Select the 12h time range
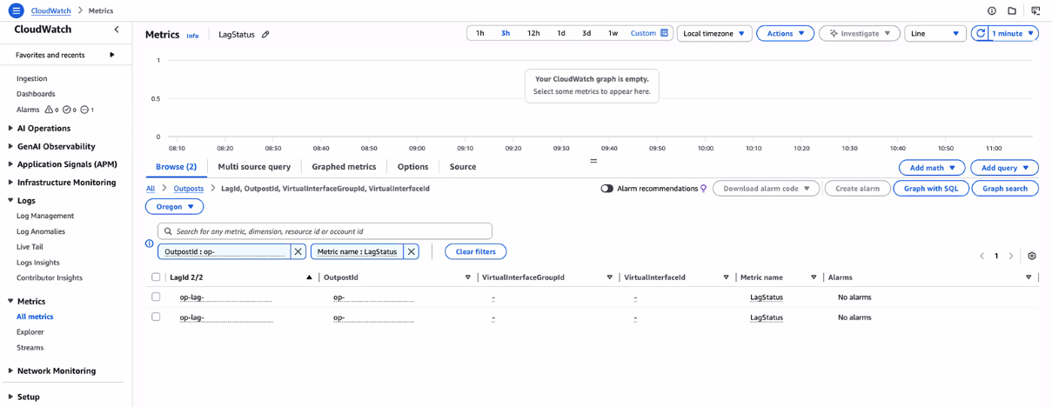 point(533,33)
